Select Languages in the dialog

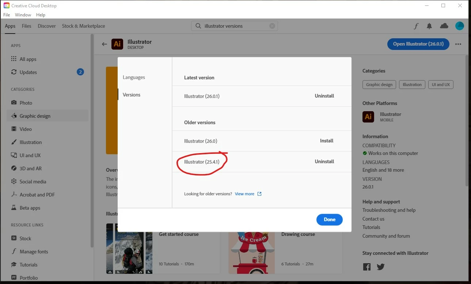134,77
